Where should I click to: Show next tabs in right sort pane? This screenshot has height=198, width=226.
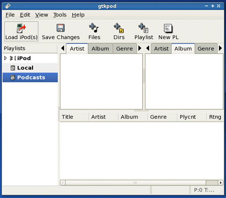(220, 48)
